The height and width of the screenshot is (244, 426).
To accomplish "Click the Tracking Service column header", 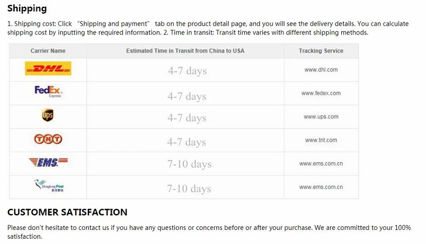I will point(321,51).
